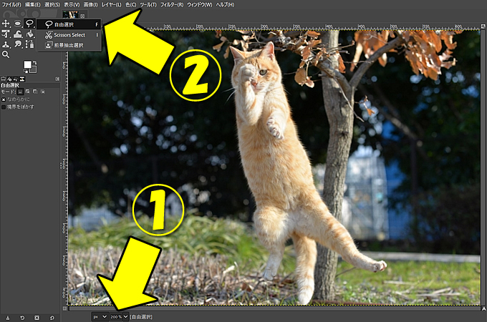The width and height of the screenshot is (487, 322).
Task: Open the 編集(E) menu
Action: coord(33,5)
